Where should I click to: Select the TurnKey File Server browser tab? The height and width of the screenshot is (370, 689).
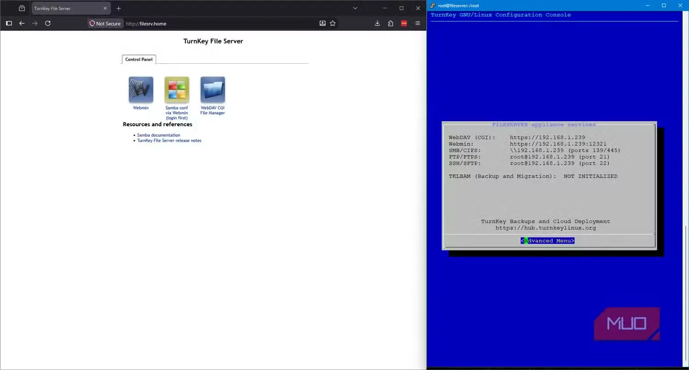pos(71,8)
